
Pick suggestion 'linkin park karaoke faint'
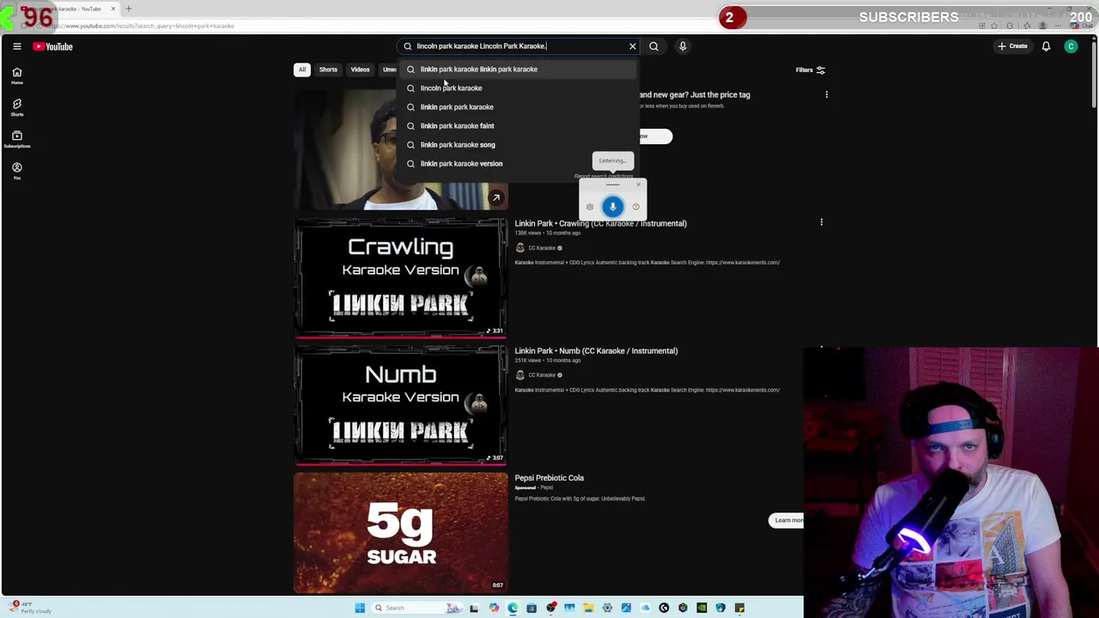click(x=518, y=125)
